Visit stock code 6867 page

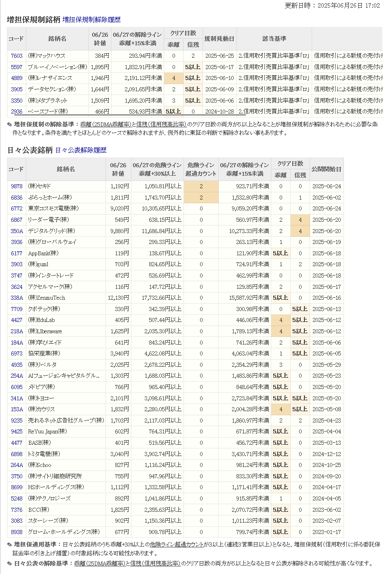(17, 220)
